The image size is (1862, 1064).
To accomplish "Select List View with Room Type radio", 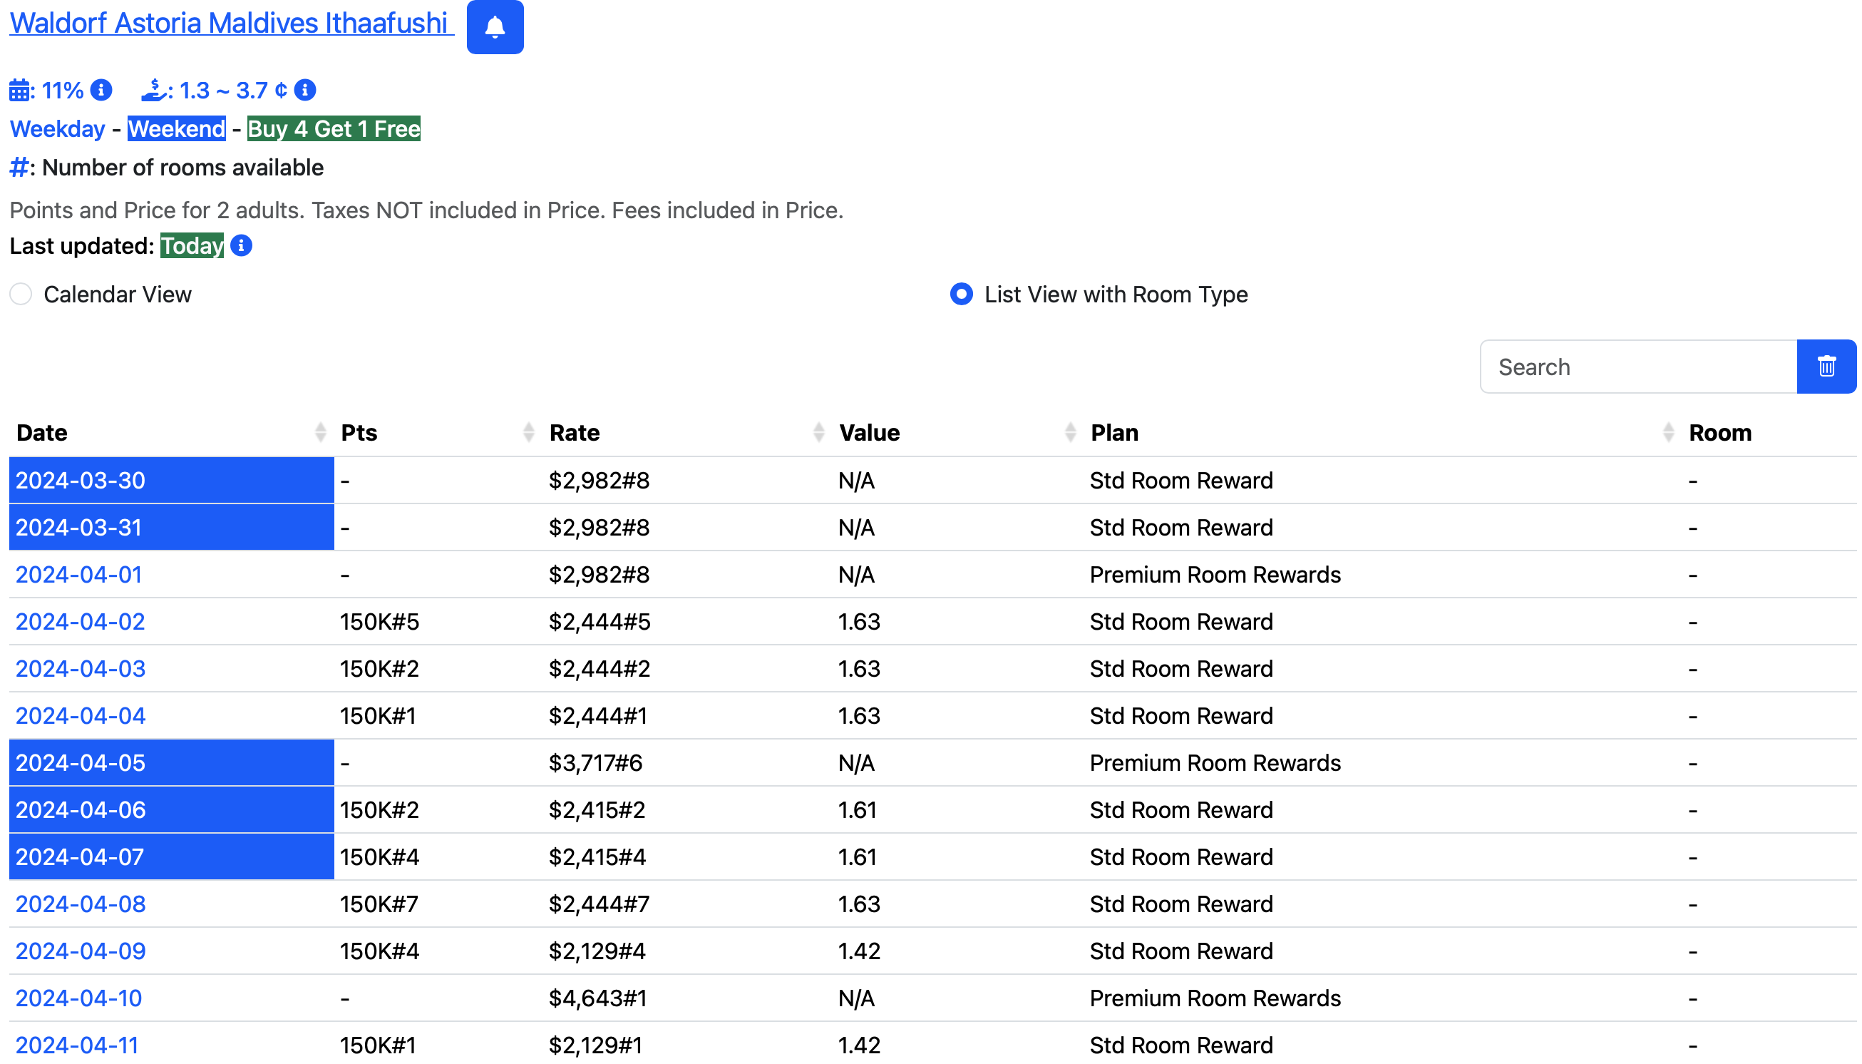I will coord(962,295).
